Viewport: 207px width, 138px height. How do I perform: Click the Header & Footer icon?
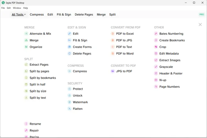pos(156,73)
